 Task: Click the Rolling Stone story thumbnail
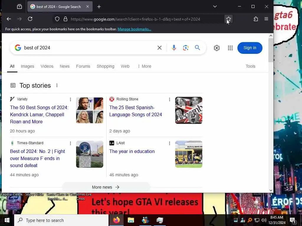188,110
